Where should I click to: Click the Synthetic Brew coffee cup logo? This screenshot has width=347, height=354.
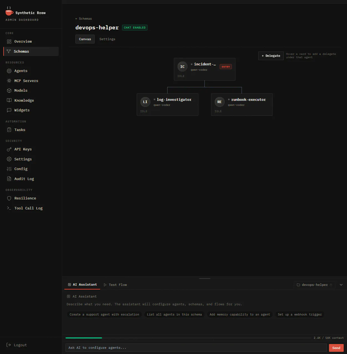pyautogui.click(x=9, y=12)
